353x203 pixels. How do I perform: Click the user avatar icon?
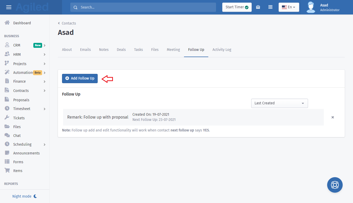coord(311,7)
